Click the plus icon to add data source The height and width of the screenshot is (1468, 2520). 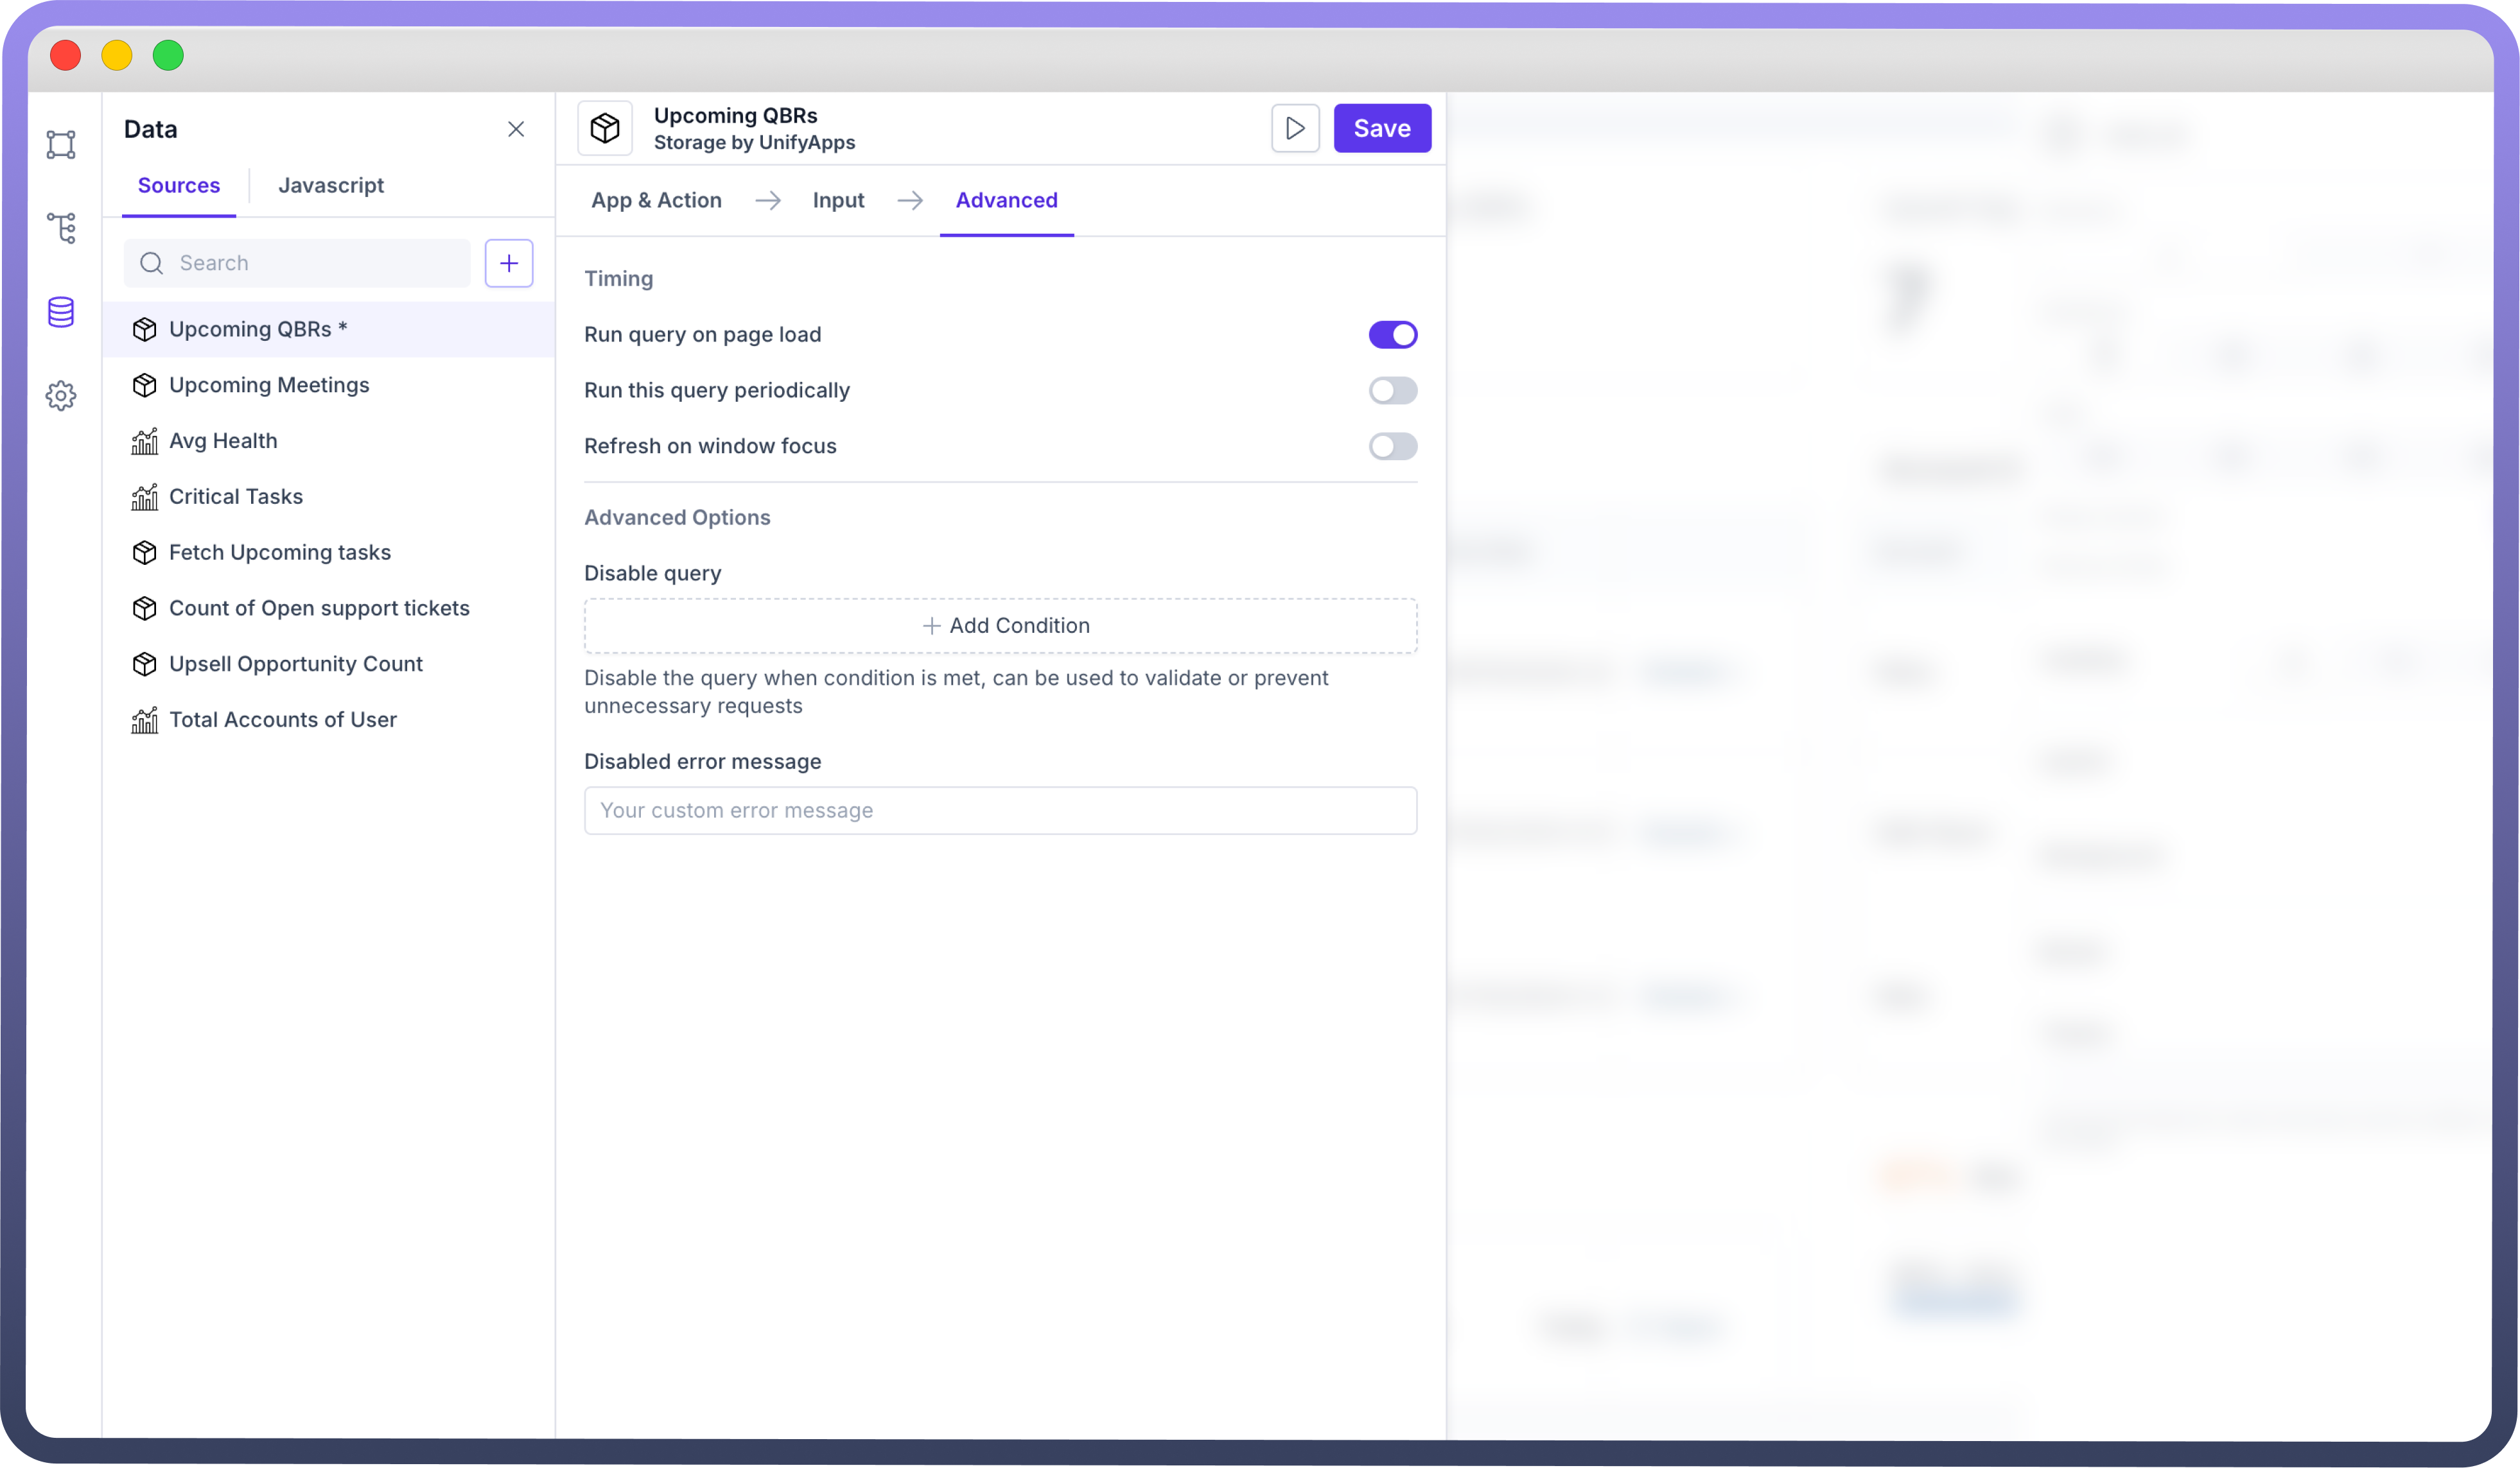pyautogui.click(x=508, y=263)
